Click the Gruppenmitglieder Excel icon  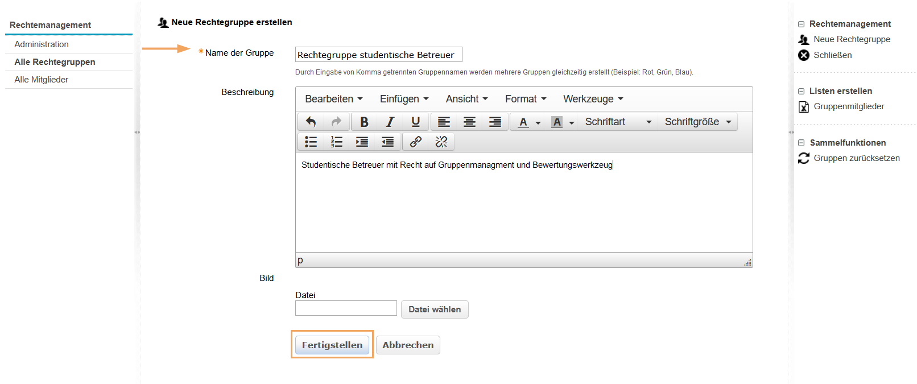[803, 106]
